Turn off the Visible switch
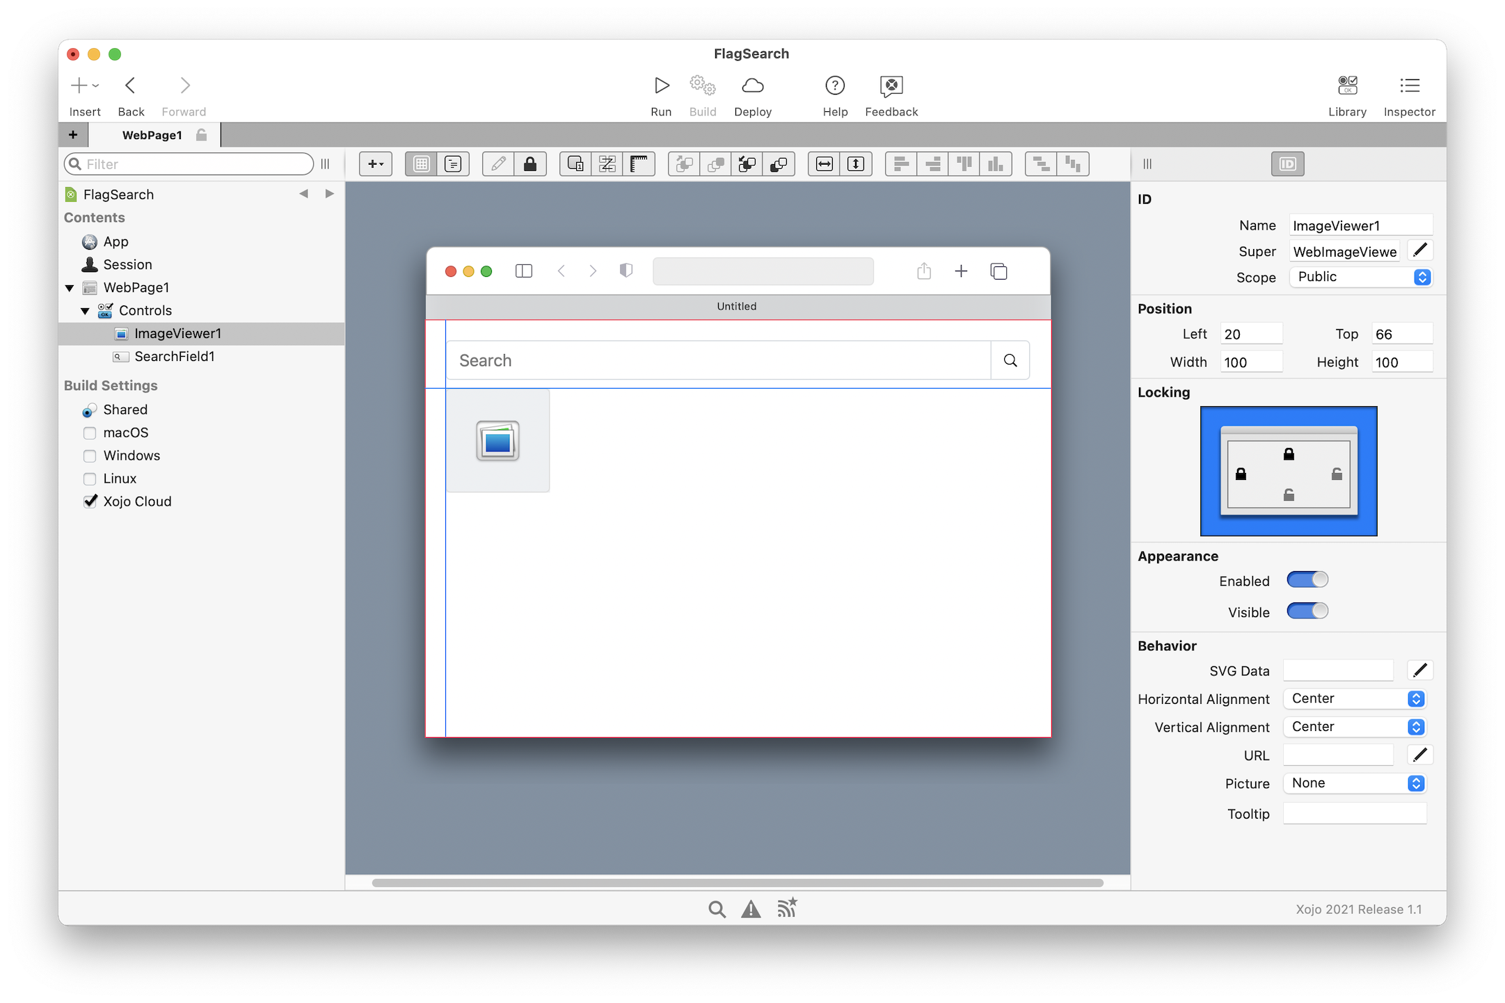 tap(1307, 611)
